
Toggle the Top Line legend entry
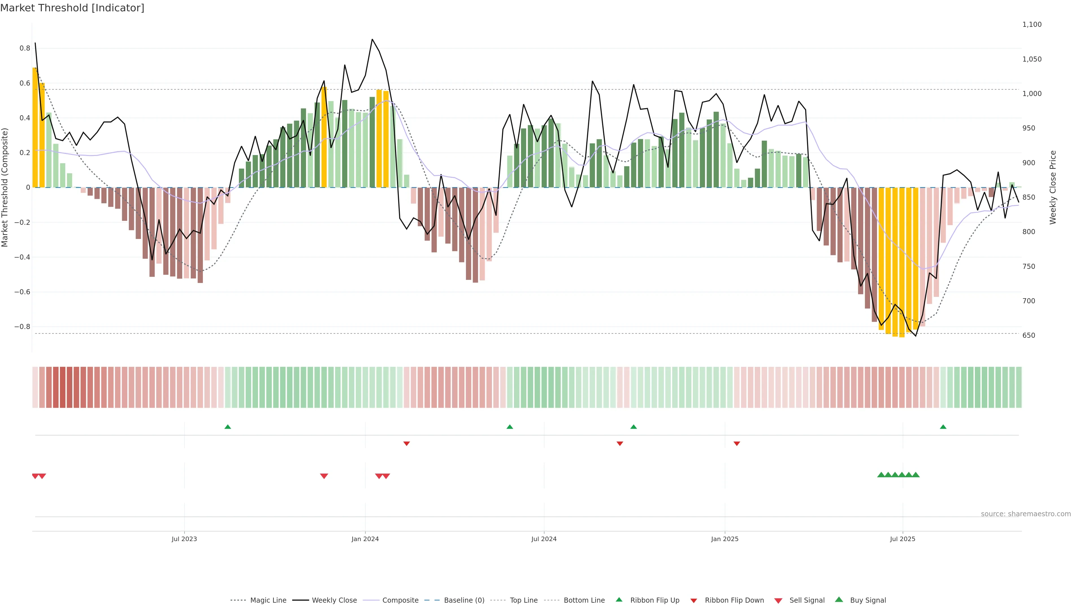coord(524,600)
